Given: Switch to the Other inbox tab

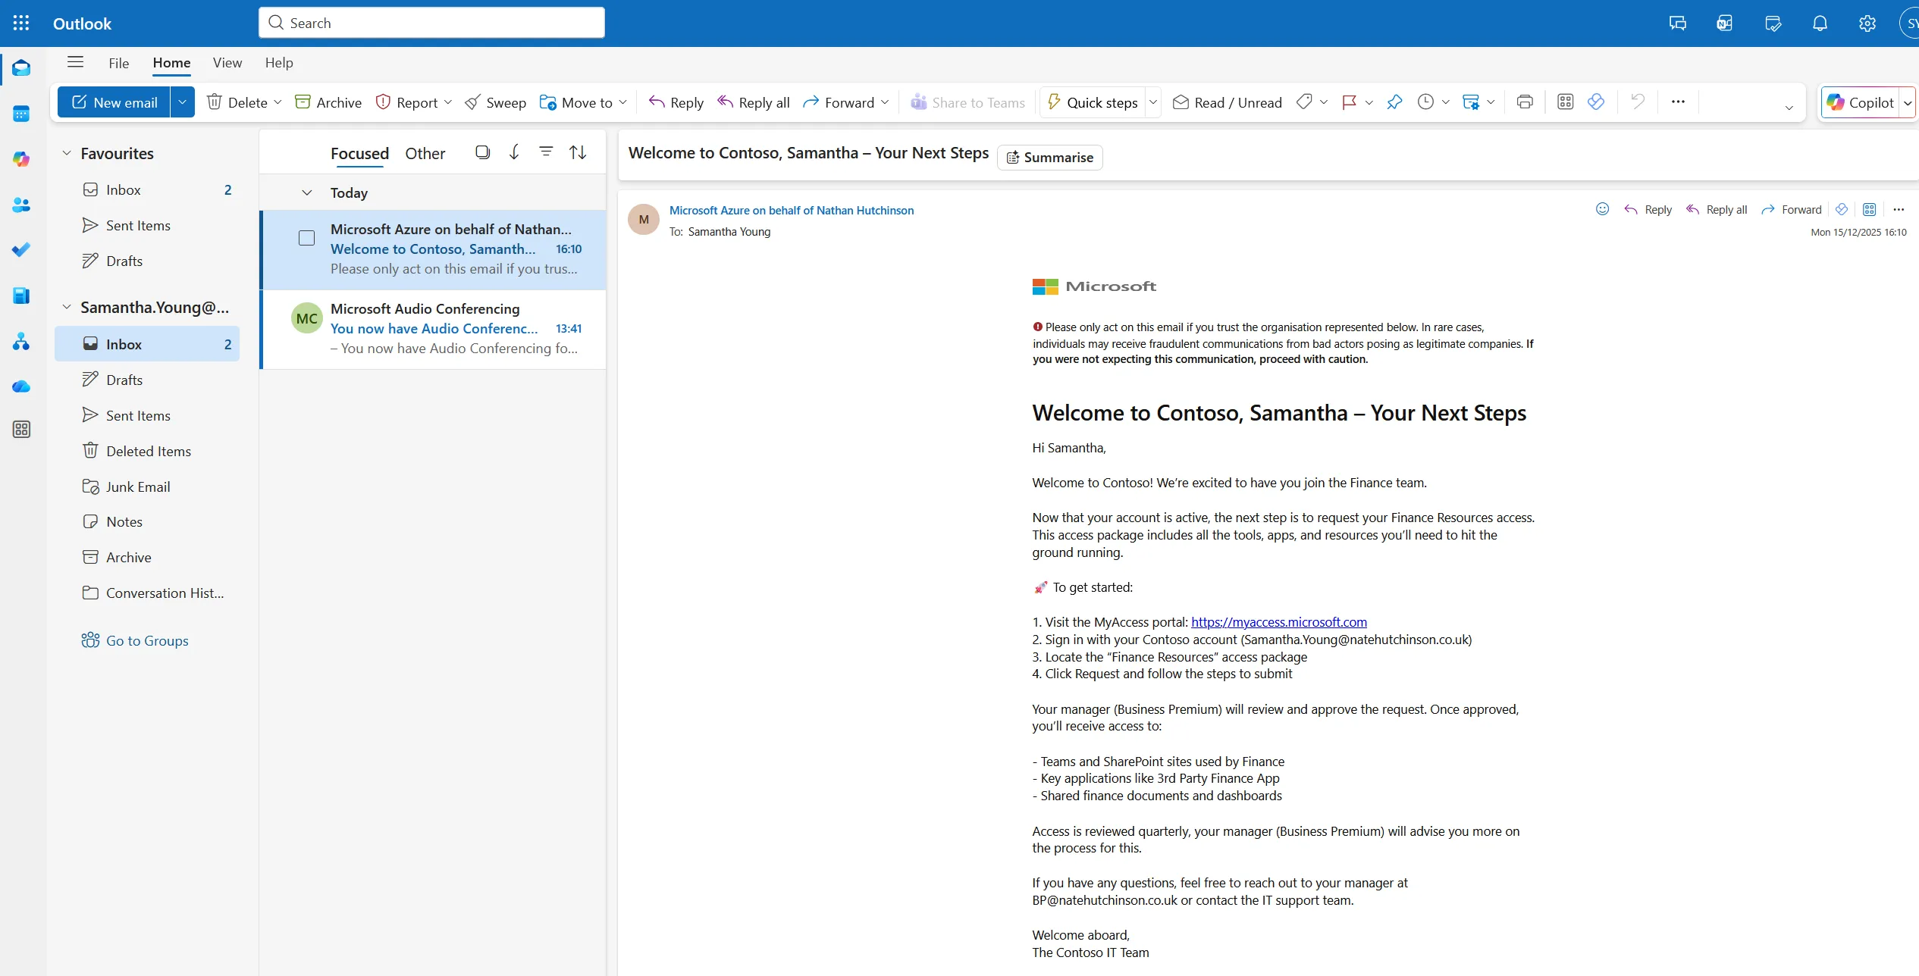Looking at the screenshot, I should (x=425, y=153).
